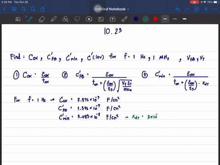Viewport: 220px width, 165px height.
Task: Open the more options ellipsis menu
Action: click(215, 9)
